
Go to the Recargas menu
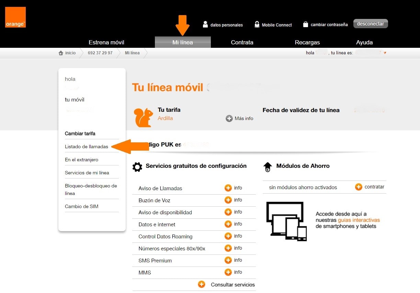pyautogui.click(x=307, y=42)
